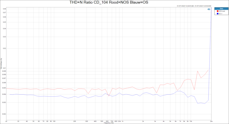Click the 0.002 tick on the y-axis
This screenshot has width=229, height=124.
[4, 114]
